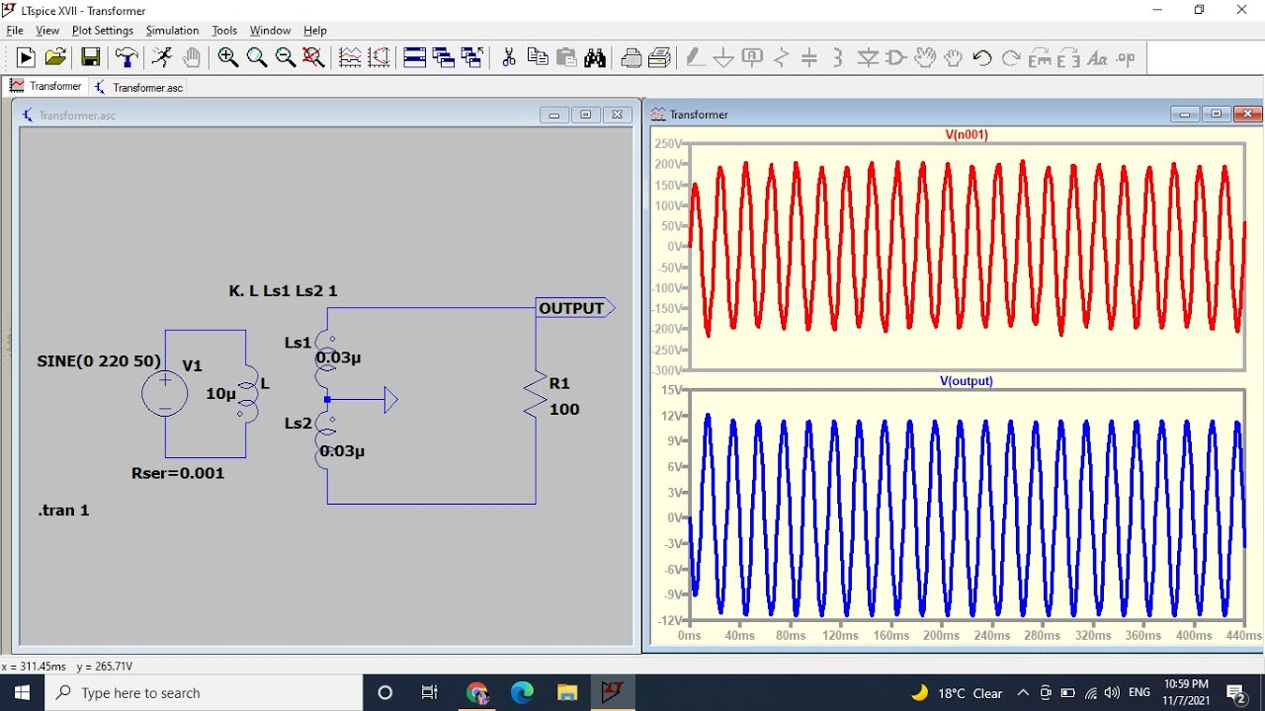Click the Rotate component icon
Screen dimensions: 1265x711
click(1040, 57)
